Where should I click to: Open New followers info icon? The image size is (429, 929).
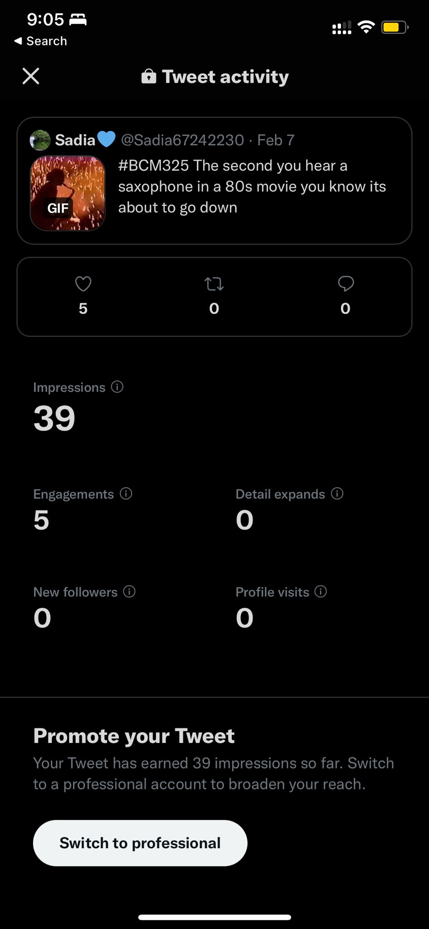(129, 592)
